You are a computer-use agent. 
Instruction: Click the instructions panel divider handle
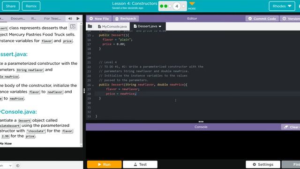click(x=84, y=91)
